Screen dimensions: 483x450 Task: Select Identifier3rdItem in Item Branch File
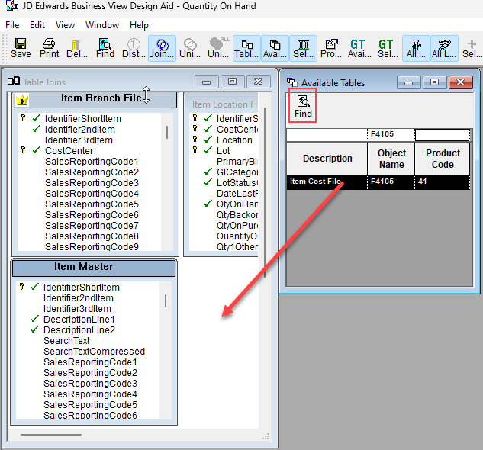[79, 140]
